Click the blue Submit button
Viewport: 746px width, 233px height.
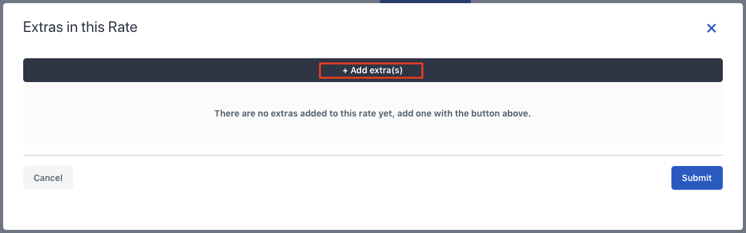tap(696, 178)
